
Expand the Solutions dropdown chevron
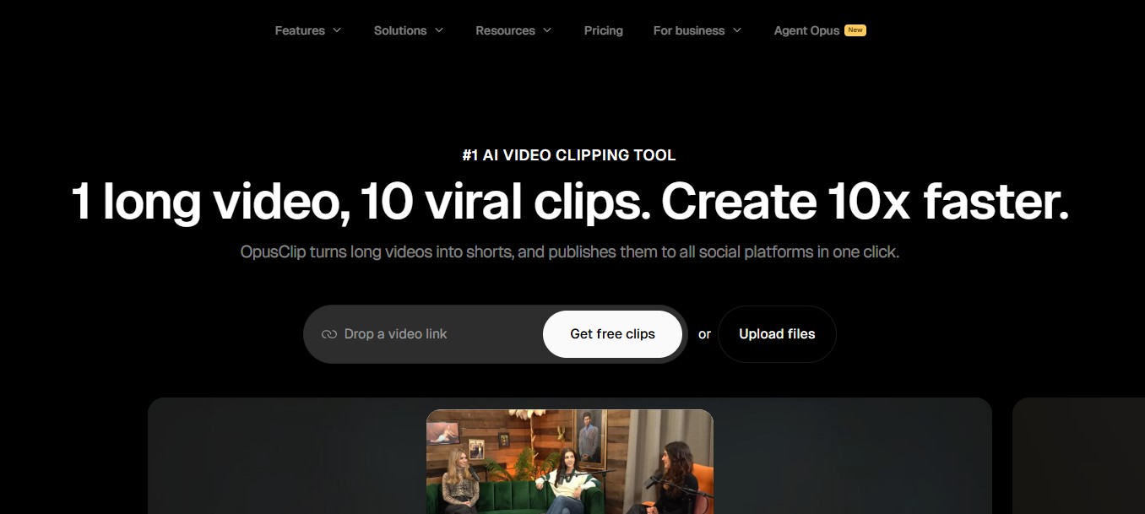tap(439, 30)
